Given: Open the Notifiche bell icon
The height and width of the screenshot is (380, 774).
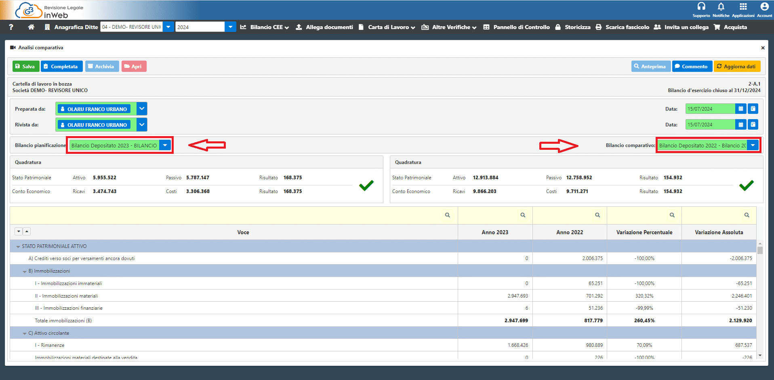Looking at the screenshot, I should click(721, 6).
